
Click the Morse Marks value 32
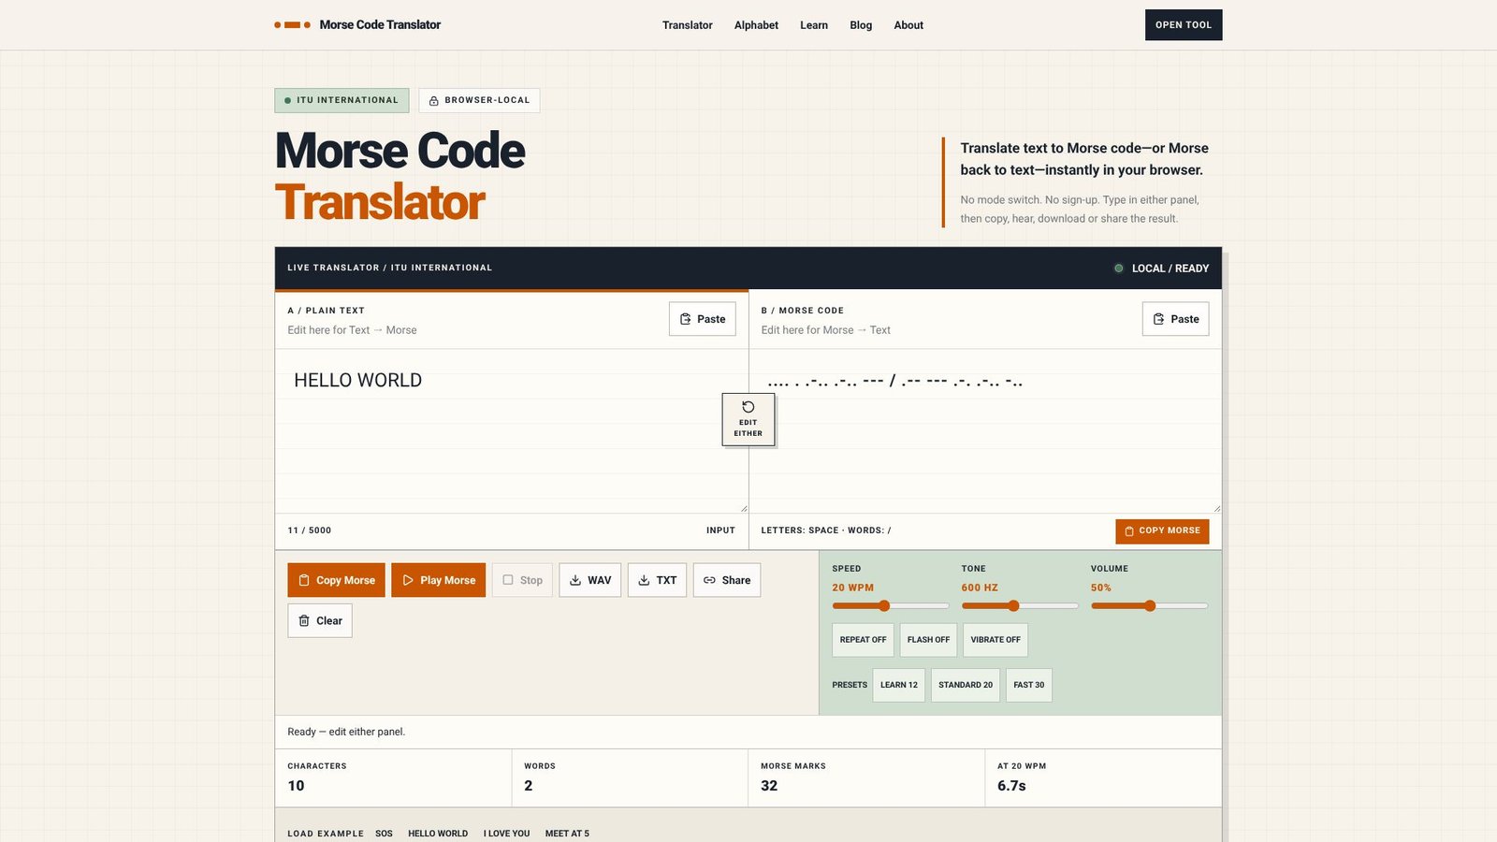(769, 786)
